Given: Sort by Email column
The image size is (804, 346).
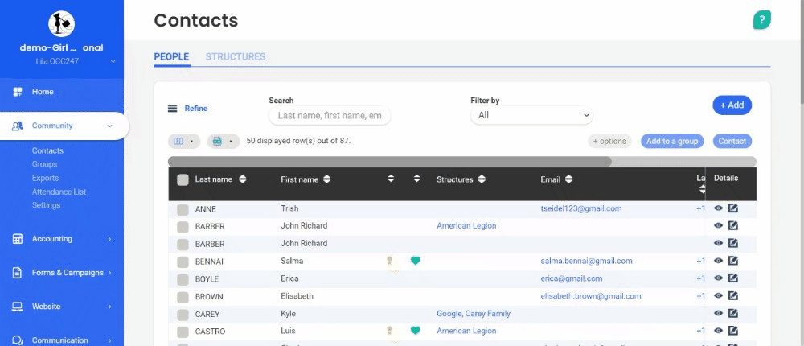Looking at the screenshot, I should tap(568, 179).
